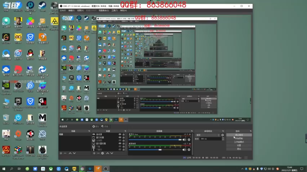Toggle visibility of text source at bottom
Viewport: 307px width, 172px height.
click(120, 149)
